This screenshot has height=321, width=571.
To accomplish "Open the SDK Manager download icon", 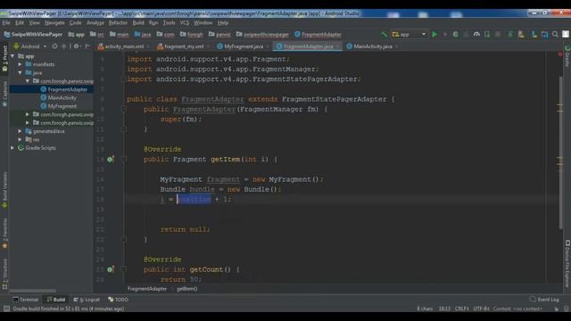I will click(x=534, y=34).
